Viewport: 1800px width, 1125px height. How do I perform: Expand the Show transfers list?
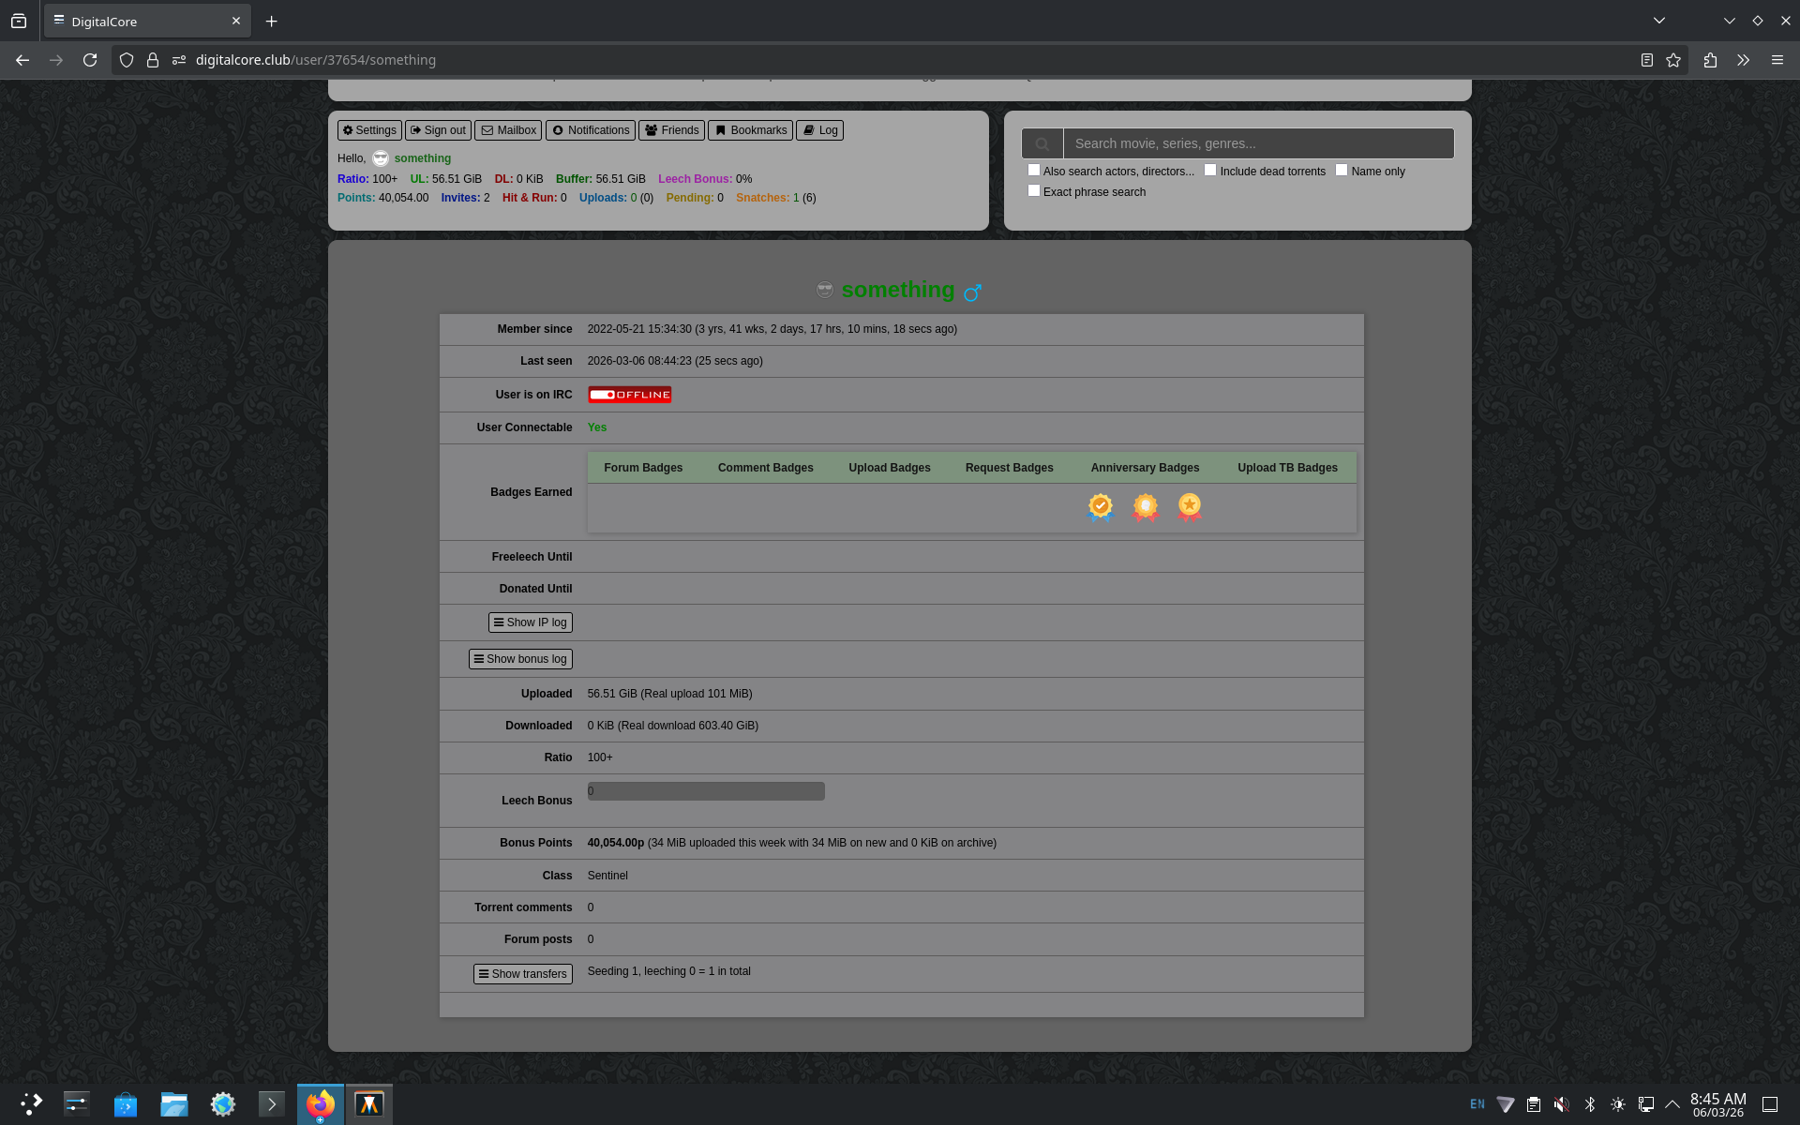pos(522,974)
